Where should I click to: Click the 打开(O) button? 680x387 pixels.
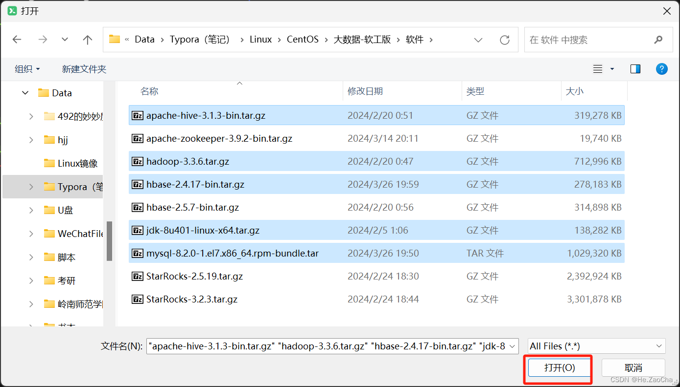pos(560,368)
